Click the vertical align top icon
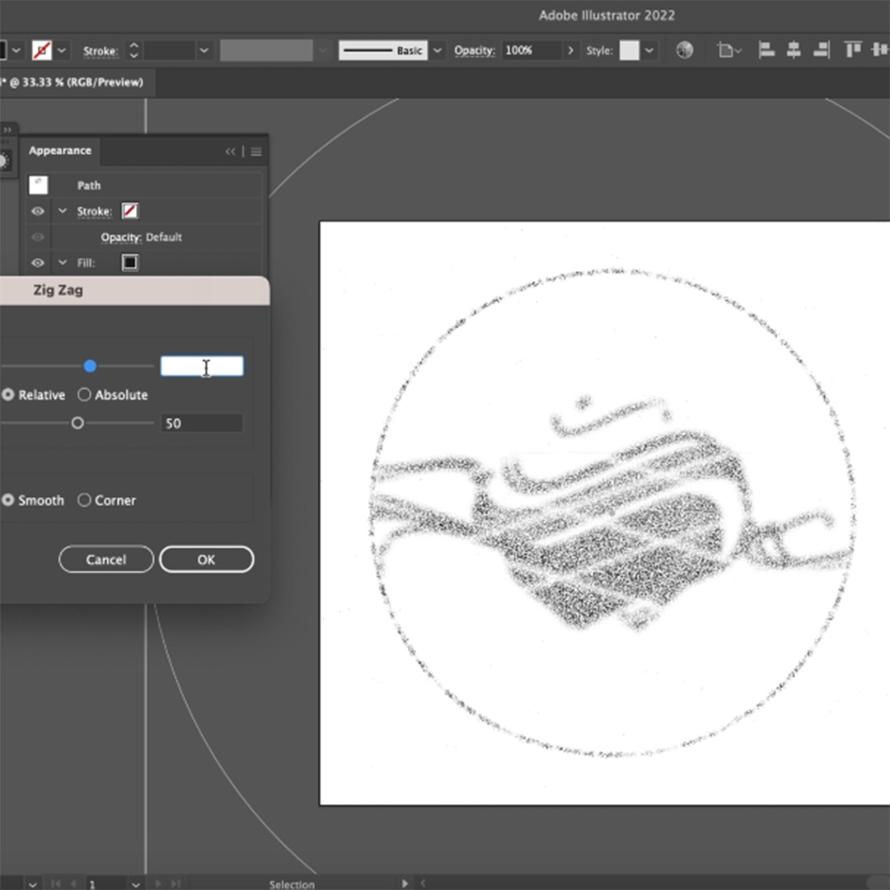The height and width of the screenshot is (890, 890). point(853,50)
